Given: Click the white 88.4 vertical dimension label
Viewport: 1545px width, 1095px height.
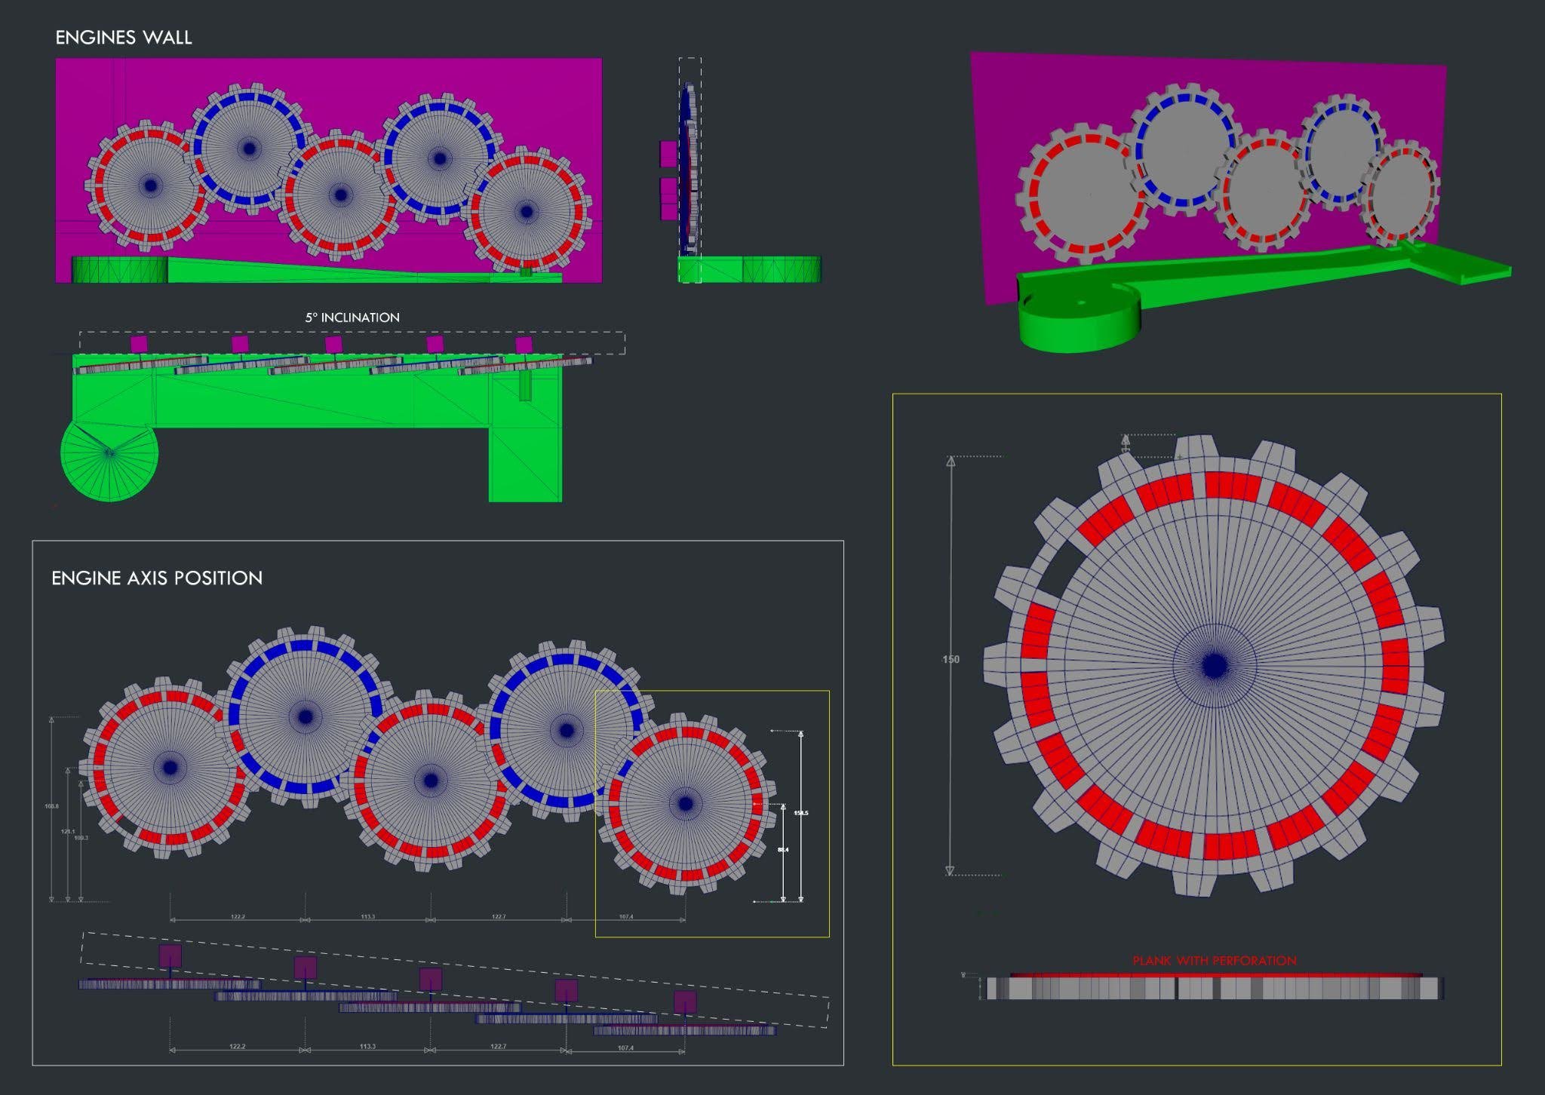Looking at the screenshot, I should pyautogui.click(x=783, y=850).
